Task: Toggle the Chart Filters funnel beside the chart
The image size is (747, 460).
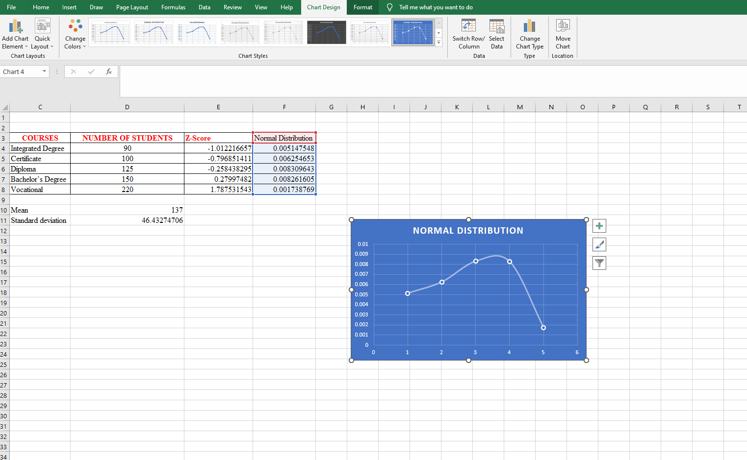Action: pos(599,263)
